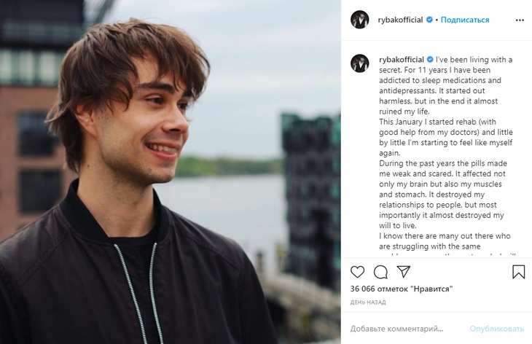Image resolution: width=532 pixels, height=344 pixels.
Task: Click the rybakofficial avatar in the post header
Action: coord(359,20)
